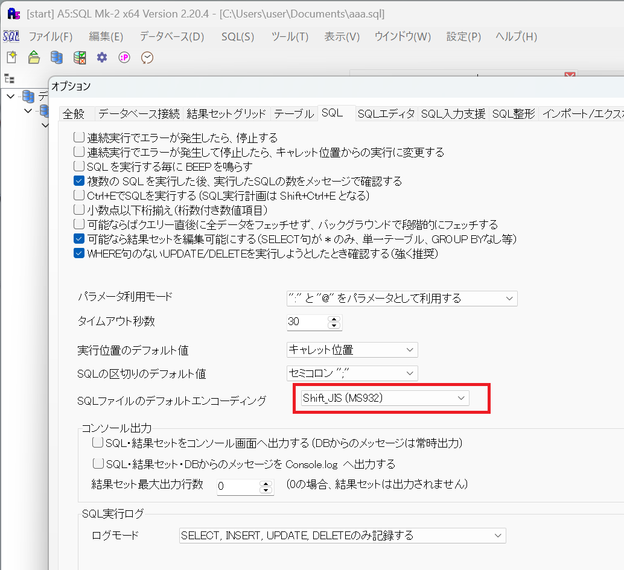The width and height of the screenshot is (624, 570).
Task: Open the gear settings icon on toolbar
Action: [x=101, y=57]
